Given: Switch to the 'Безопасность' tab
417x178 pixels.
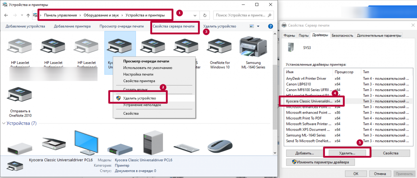Looking at the screenshot, I should coord(342,35).
